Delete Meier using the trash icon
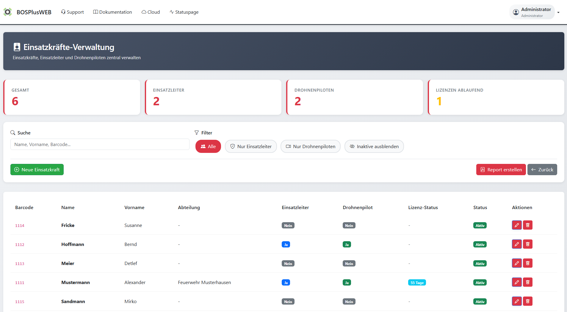This screenshot has height=312, width=567. (527, 263)
